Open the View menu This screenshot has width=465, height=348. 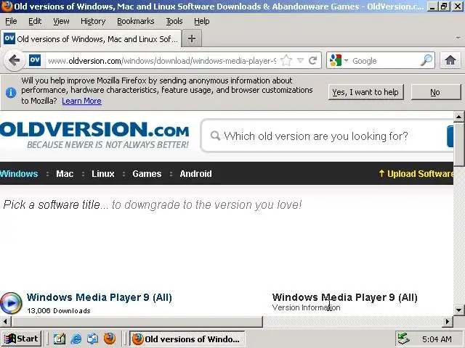coord(61,21)
